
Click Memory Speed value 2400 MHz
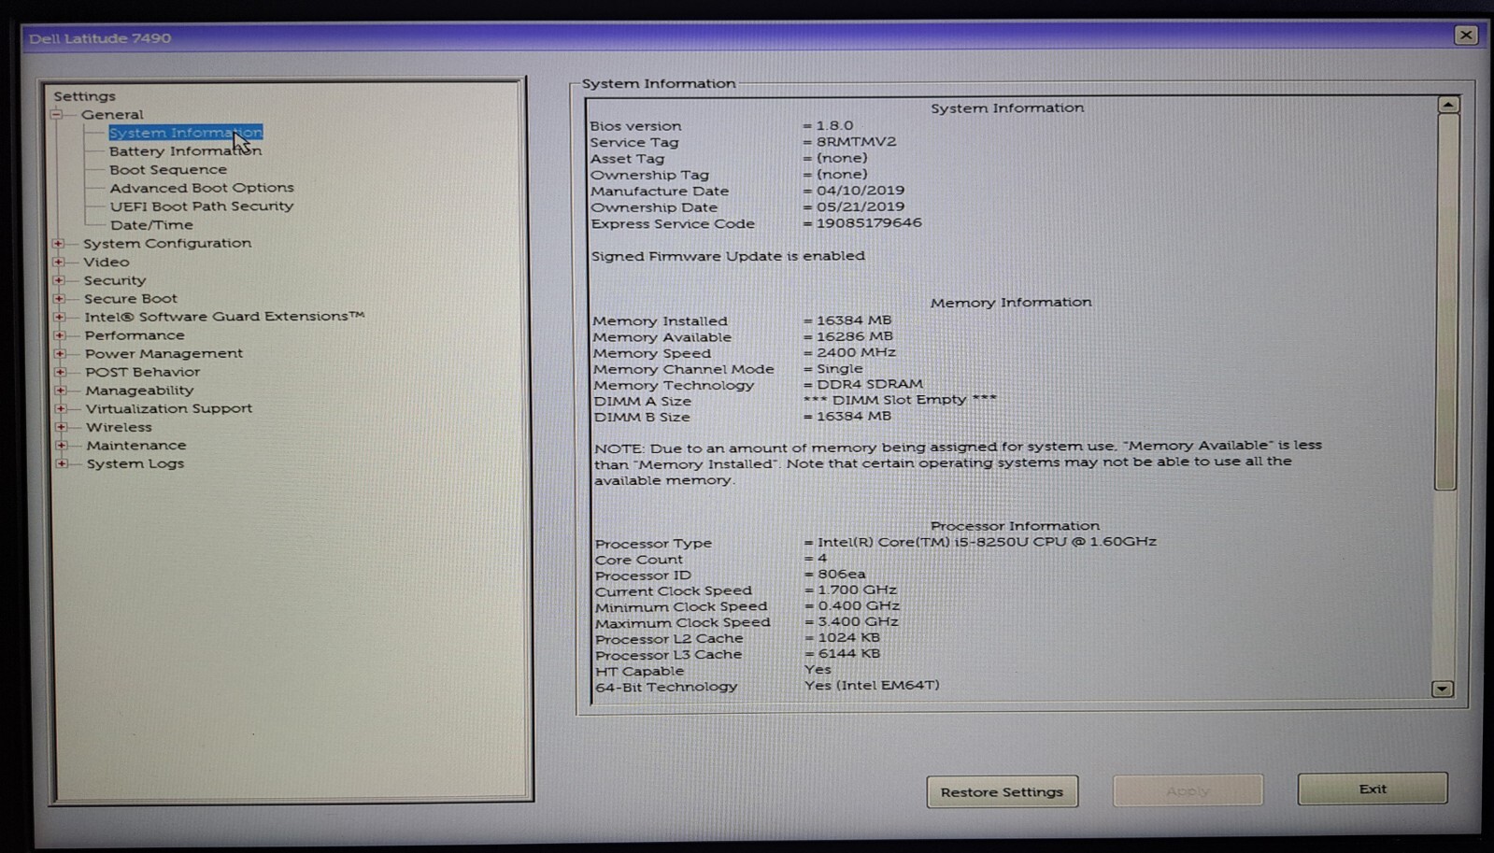coord(856,353)
